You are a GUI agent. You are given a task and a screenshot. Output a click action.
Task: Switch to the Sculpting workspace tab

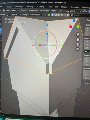29,7
